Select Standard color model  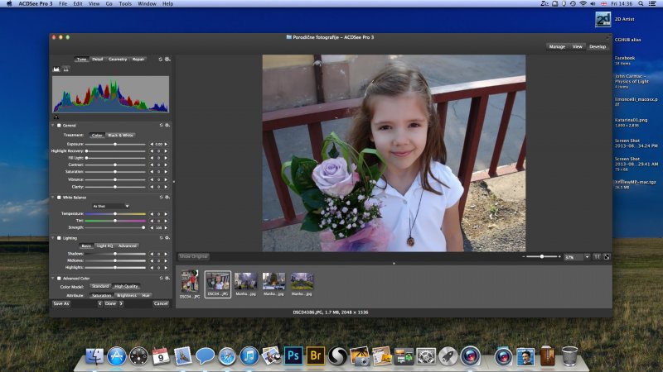coord(100,286)
